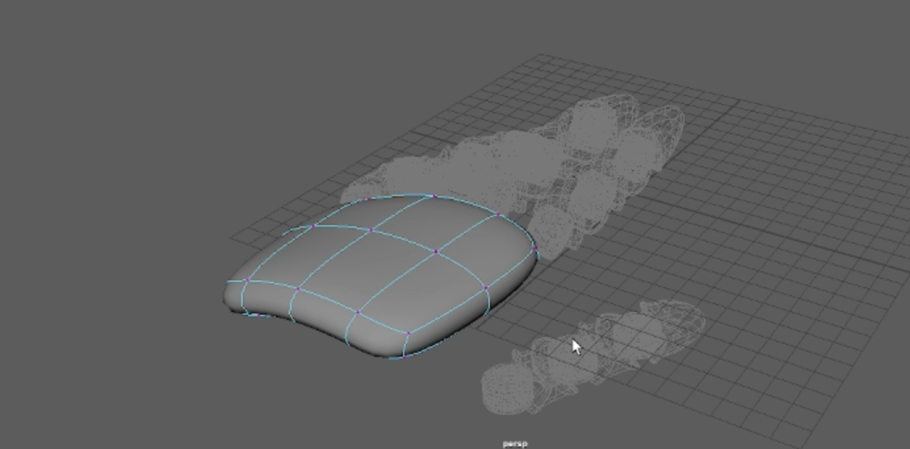Click the top-center face of the cushion surface
The image size is (910, 449).
click(x=404, y=213)
